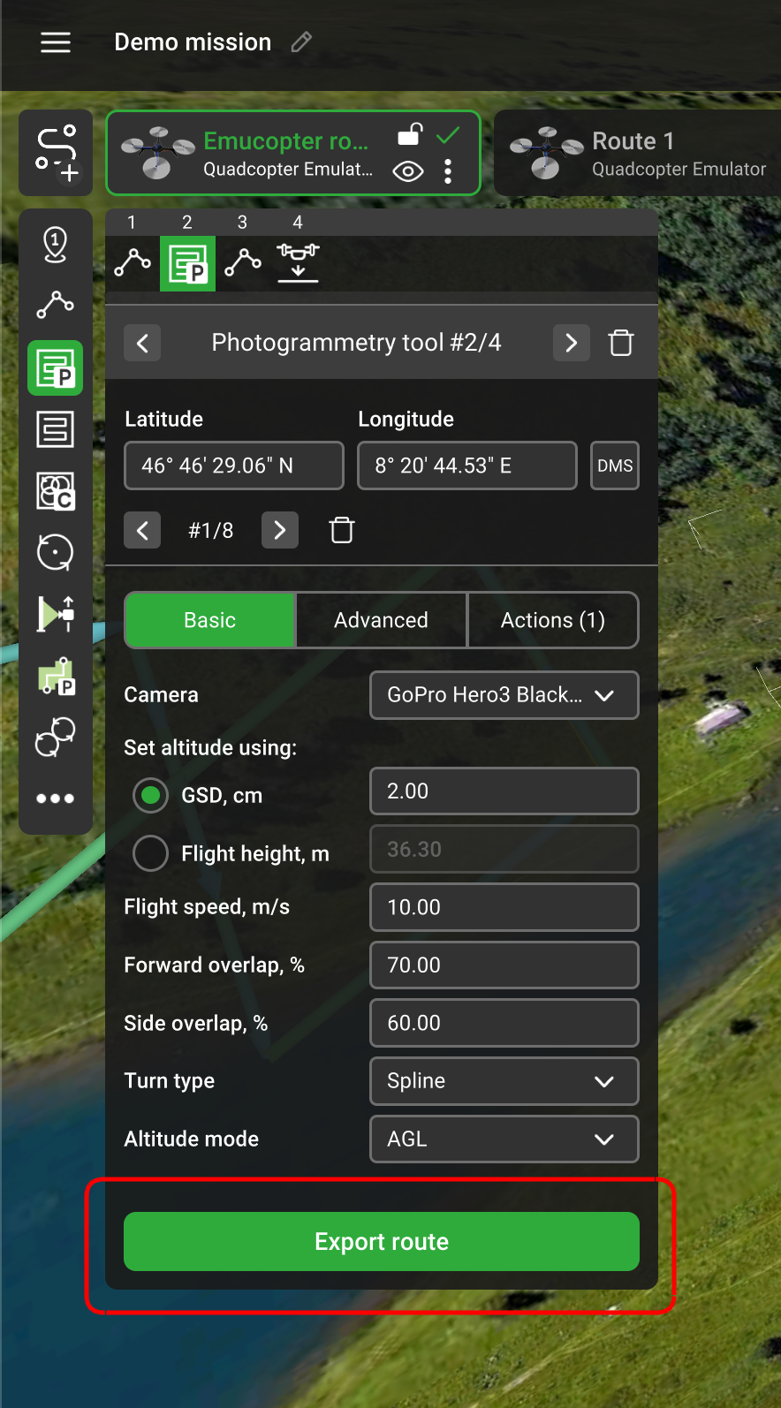Select the Waypoint tool in left sidebar
Image resolution: width=781 pixels, height=1408 pixels.
point(56,306)
